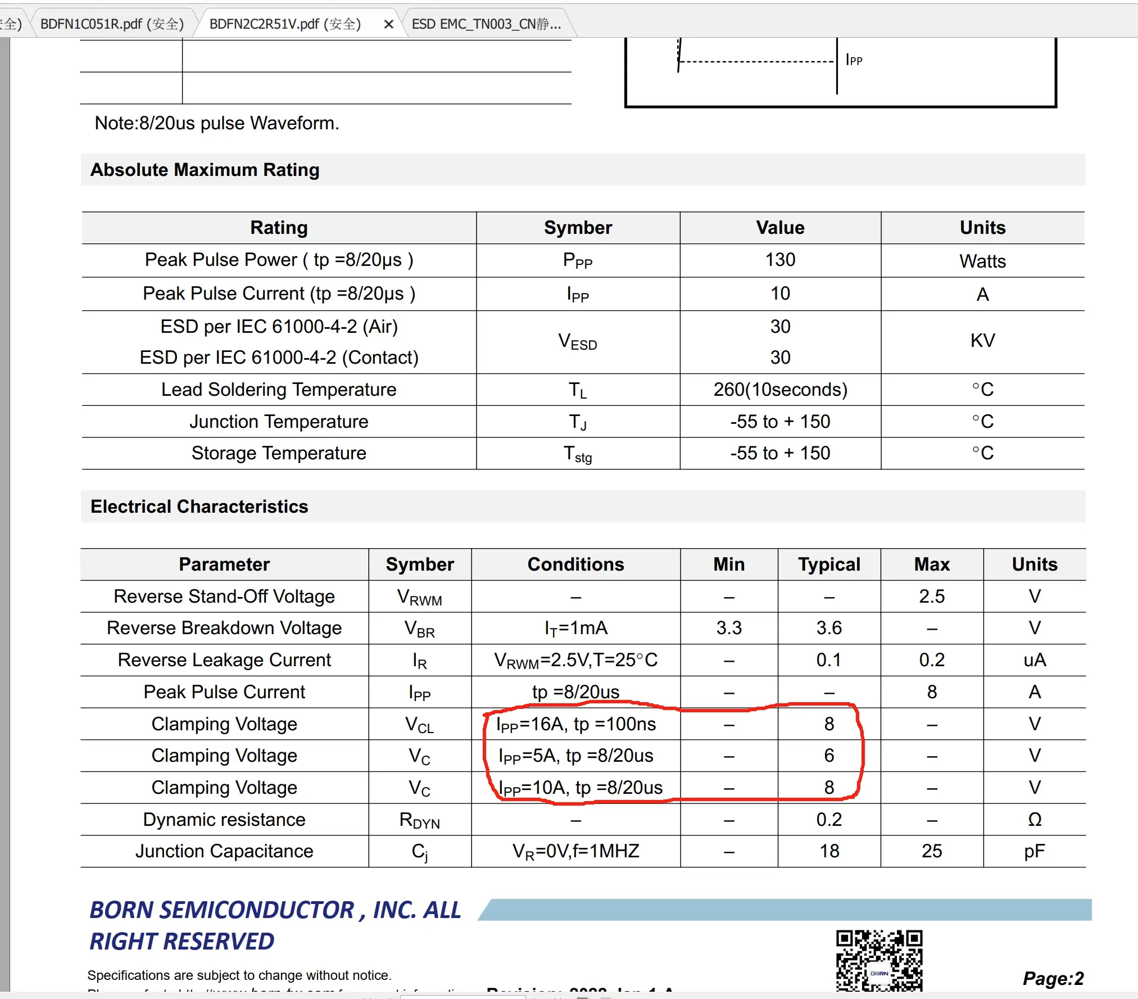
Task: Click the 'Page:2' footer label
Action: pos(1053,979)
